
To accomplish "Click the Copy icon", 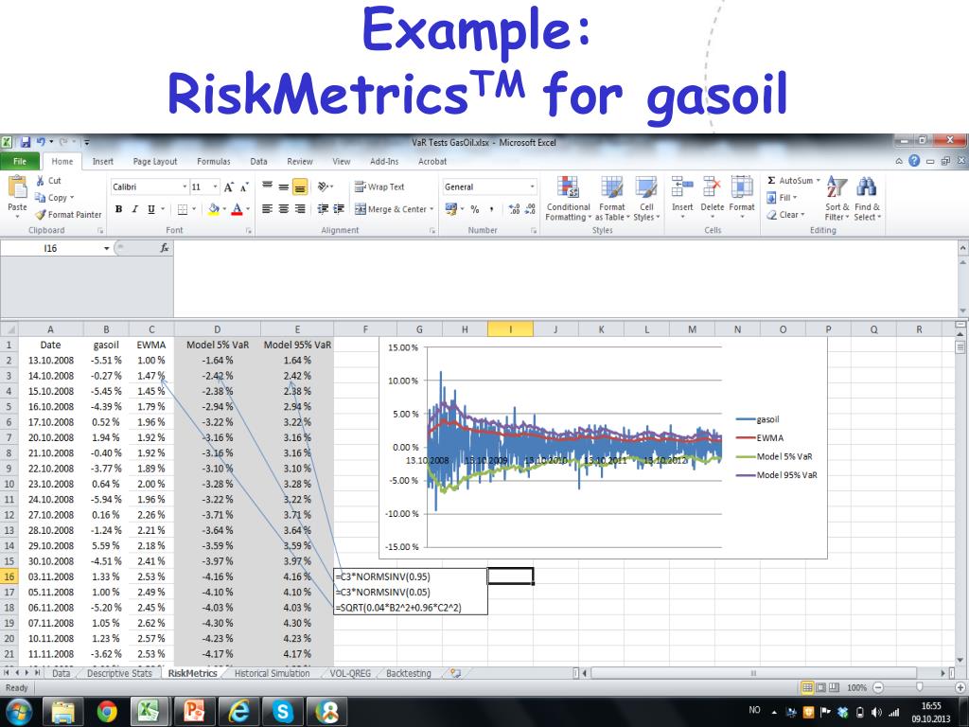I will coord(40,197).
